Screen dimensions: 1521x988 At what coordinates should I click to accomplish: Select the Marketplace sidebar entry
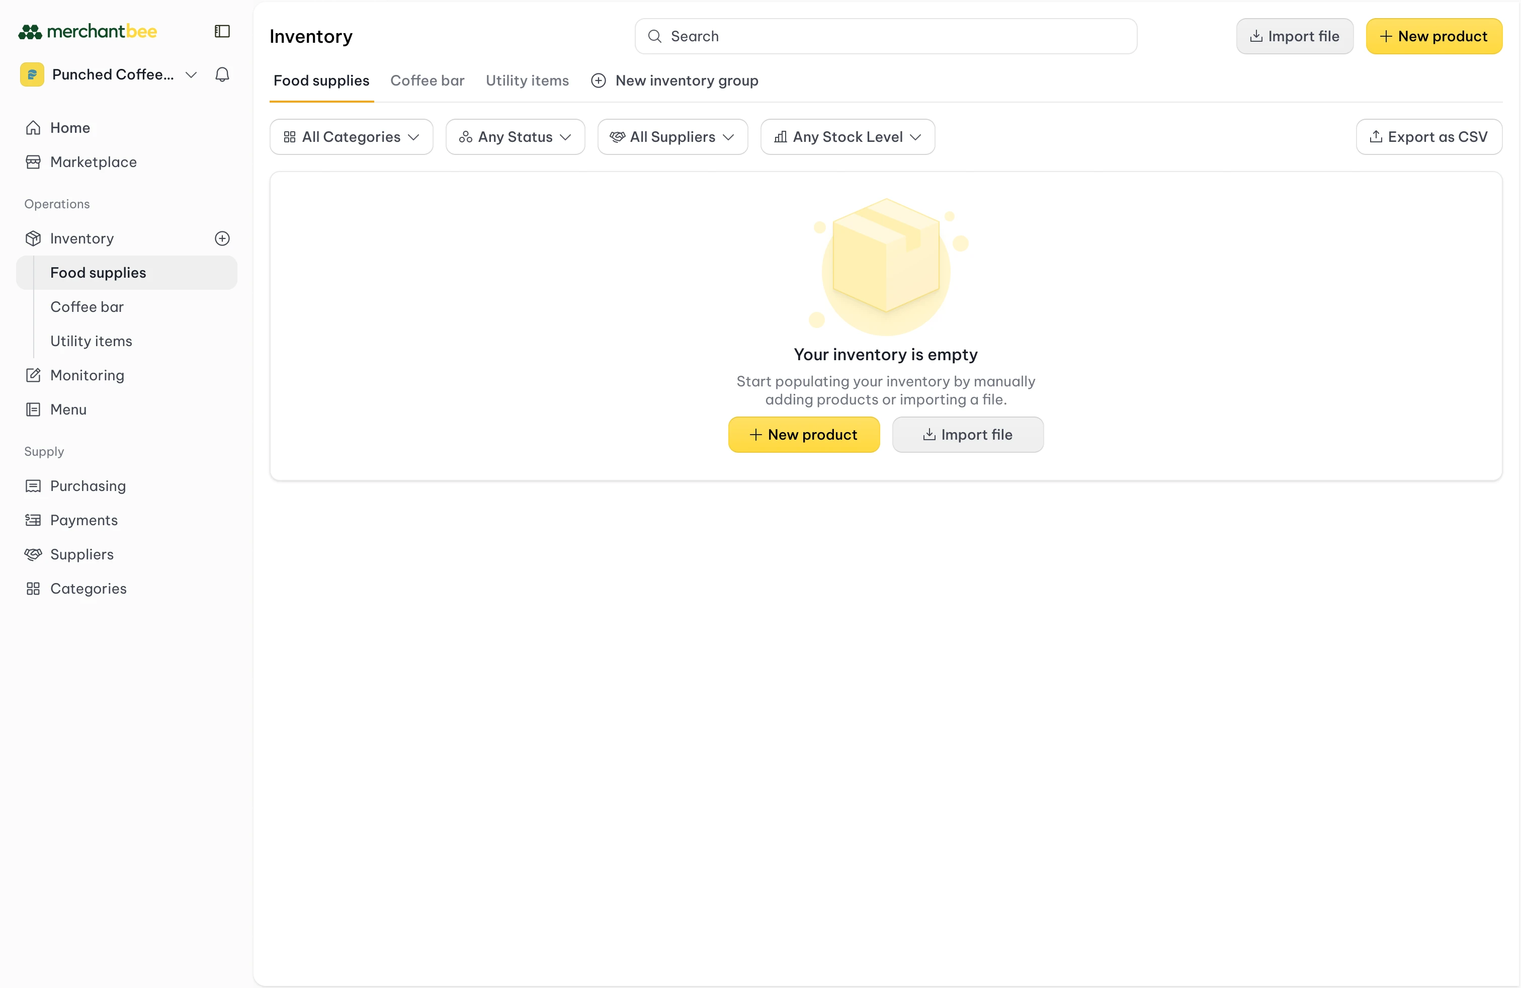point(93,161)
